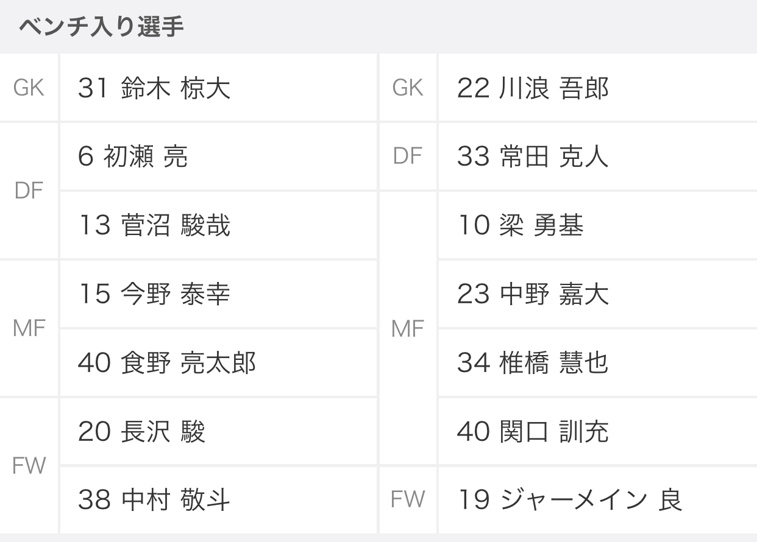Click player 15 今野 泰幸
Screen dimensions: 757x542
(154, 295)
